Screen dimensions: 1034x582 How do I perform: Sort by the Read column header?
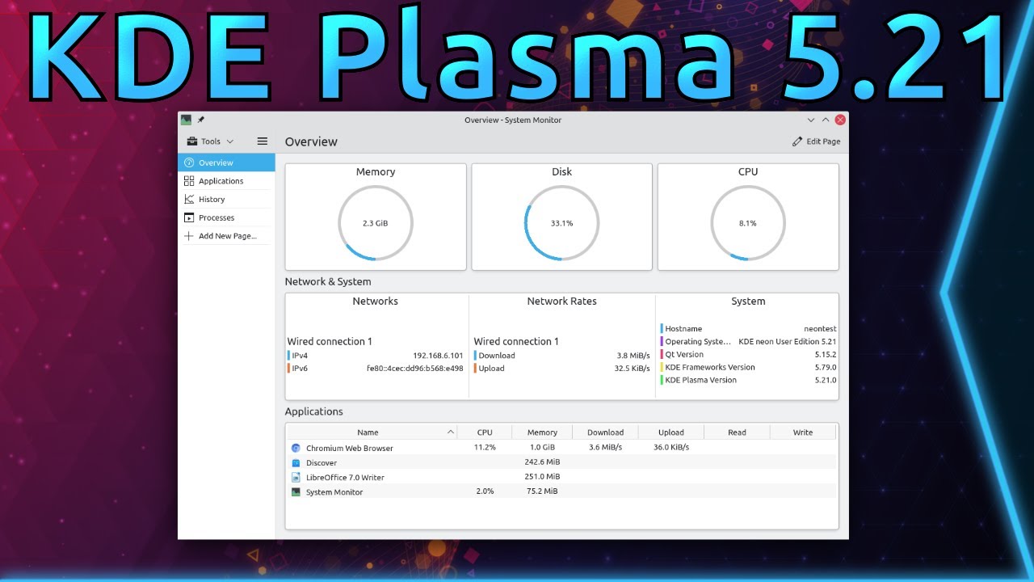tap(737, 432)
